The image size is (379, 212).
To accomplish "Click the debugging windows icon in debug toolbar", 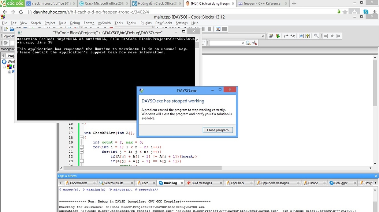I will tap(218, 29).
